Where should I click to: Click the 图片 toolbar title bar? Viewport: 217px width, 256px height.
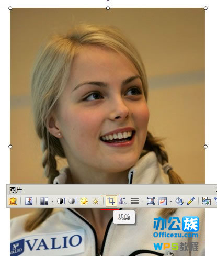[111, 190]
